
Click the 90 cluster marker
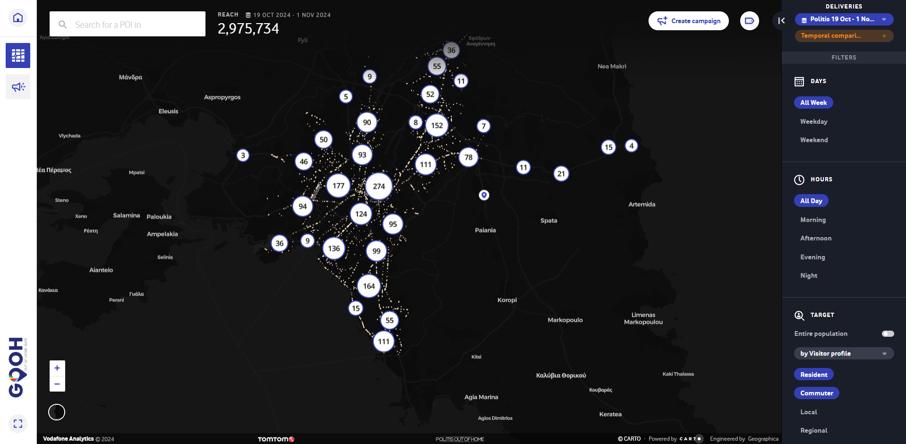367,122
